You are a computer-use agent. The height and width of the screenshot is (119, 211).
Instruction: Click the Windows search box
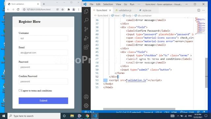[x=34, y=116]
